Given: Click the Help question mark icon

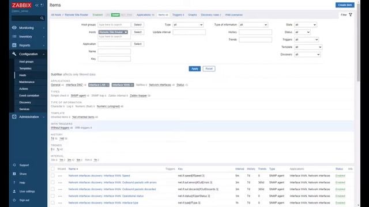Looking at the screenshot, I should click(14, 183).
